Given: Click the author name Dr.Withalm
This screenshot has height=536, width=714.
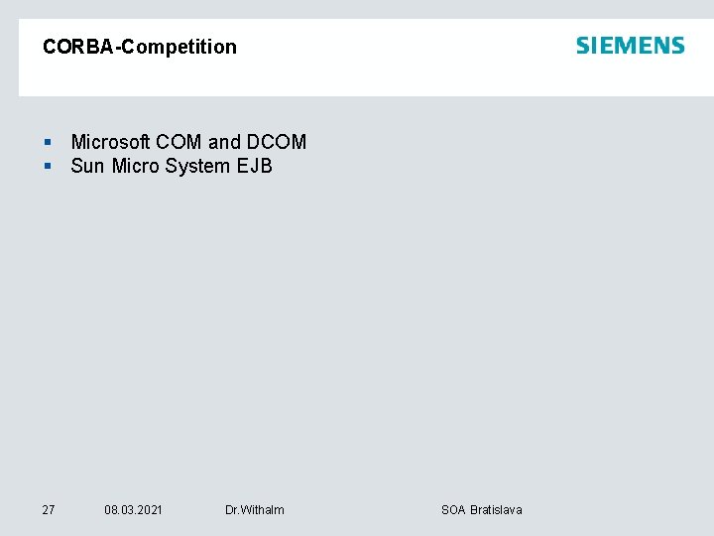Looking at the screenshot, I should (x=255, y=510).
